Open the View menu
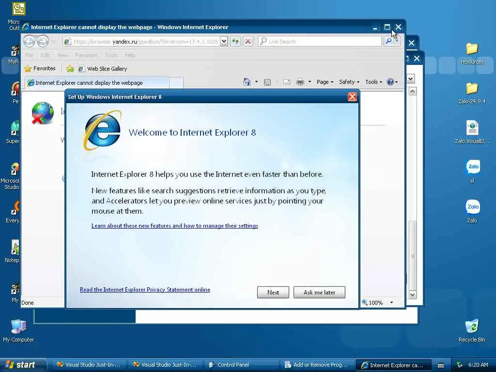 tap(62, 55)
